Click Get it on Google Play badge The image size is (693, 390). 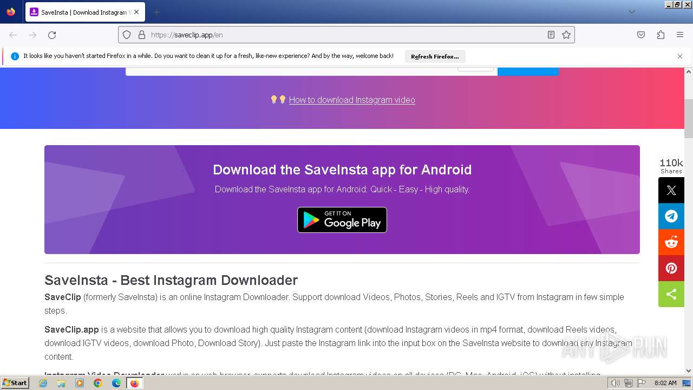(342, 220)
